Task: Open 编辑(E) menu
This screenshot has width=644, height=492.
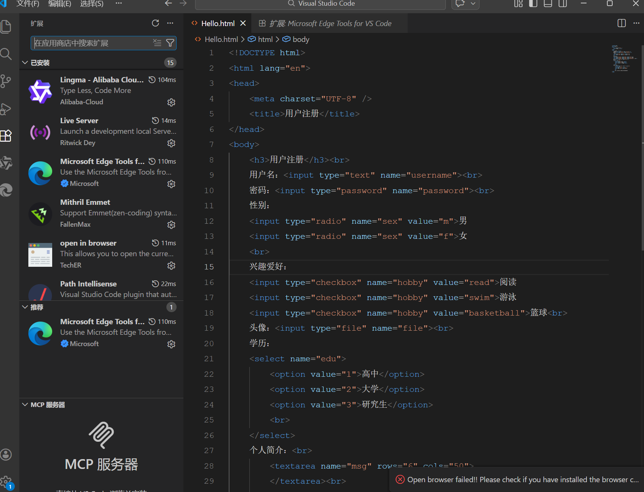Action: point(60,4)
